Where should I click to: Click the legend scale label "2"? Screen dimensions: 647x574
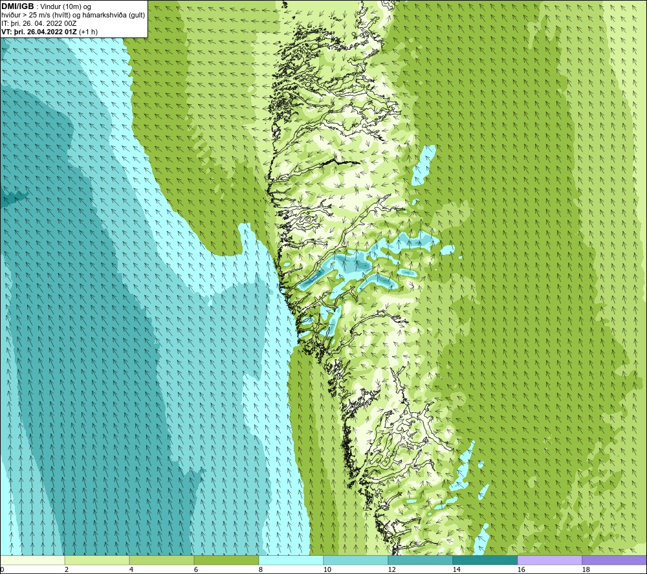tap(67, 570)
